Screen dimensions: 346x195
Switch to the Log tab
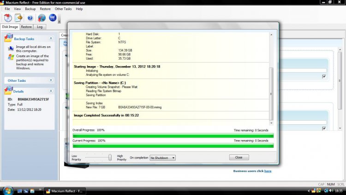pyautogui.click(x=40, y=27)
